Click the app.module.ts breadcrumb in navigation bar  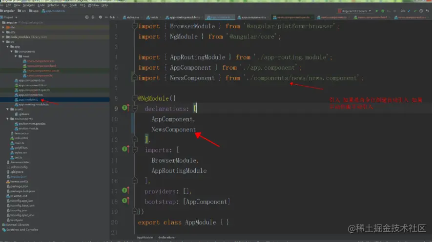click(x=54, y=11)
